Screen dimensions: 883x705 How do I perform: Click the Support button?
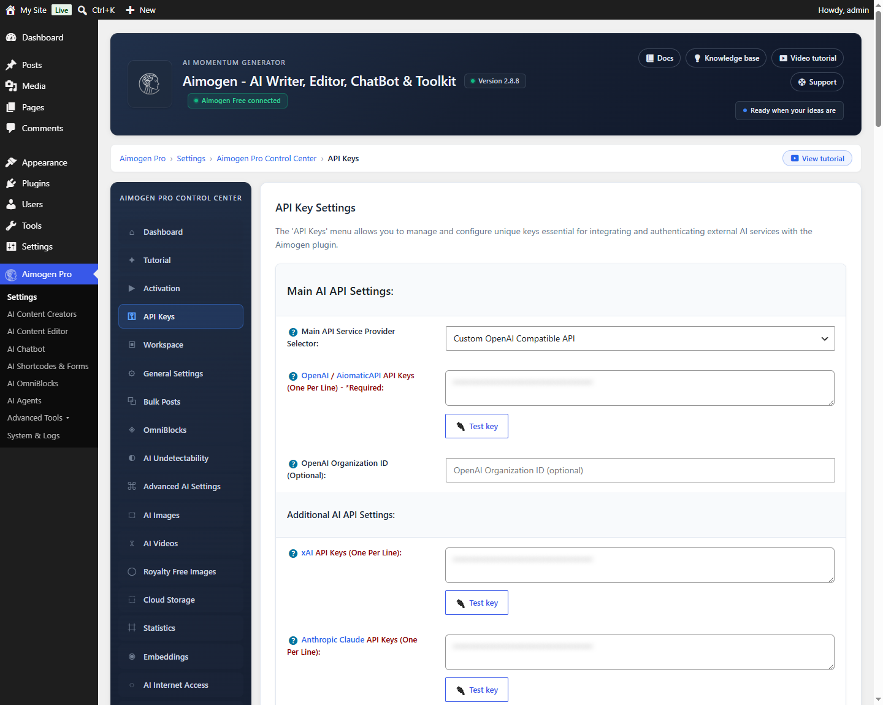point(817,82)
